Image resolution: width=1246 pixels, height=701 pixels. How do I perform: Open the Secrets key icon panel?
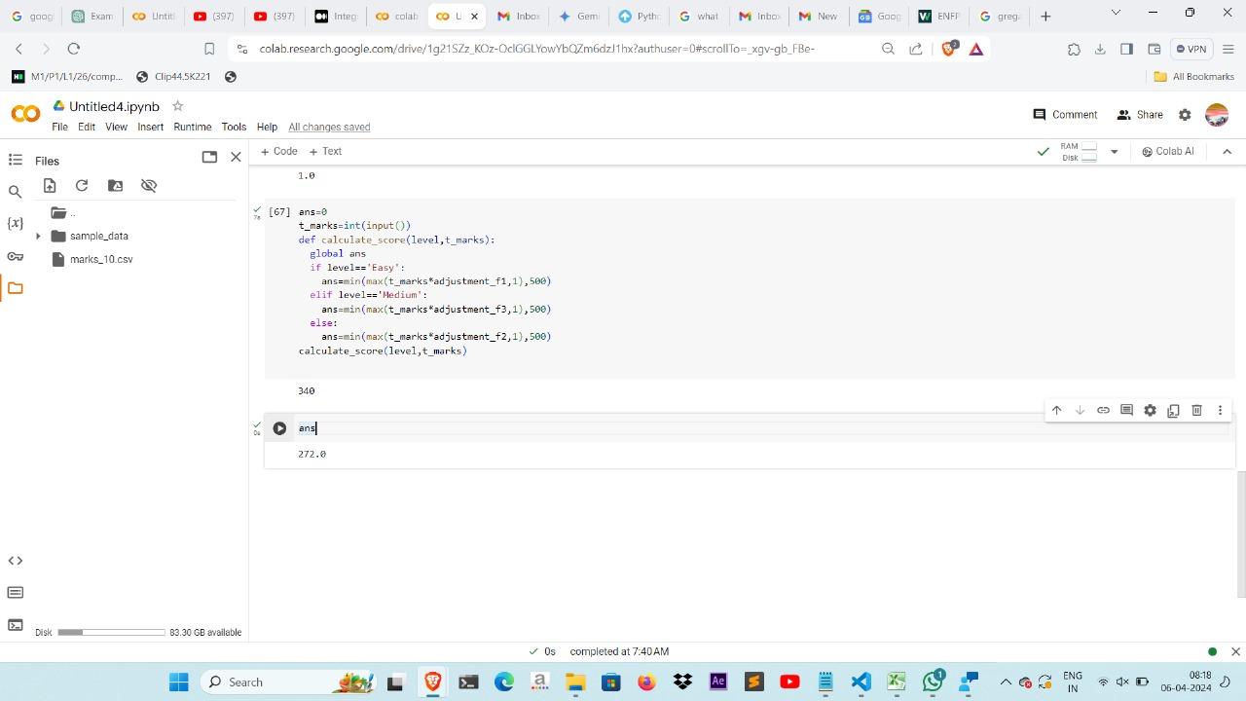[15, 256]
